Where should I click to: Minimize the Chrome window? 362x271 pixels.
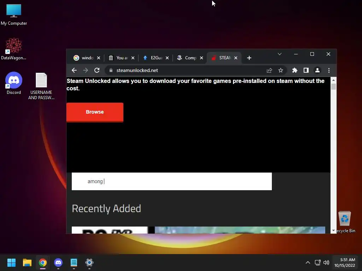(296, 54)
